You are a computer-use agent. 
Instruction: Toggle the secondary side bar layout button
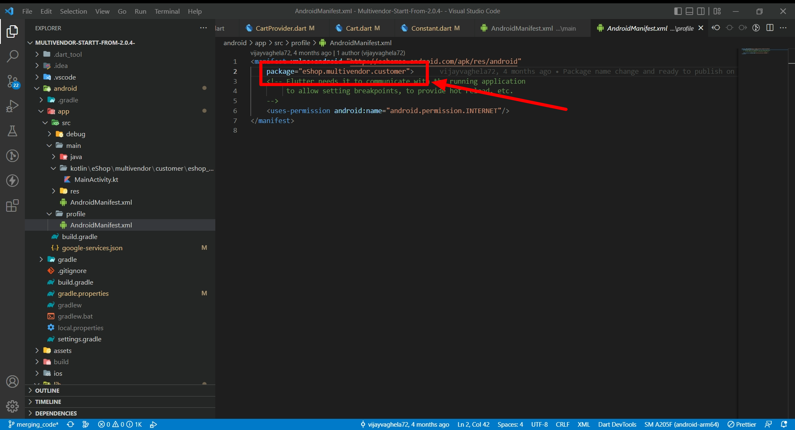coord(701,11)
